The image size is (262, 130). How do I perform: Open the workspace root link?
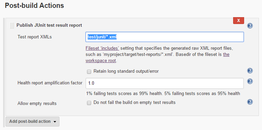157,58
